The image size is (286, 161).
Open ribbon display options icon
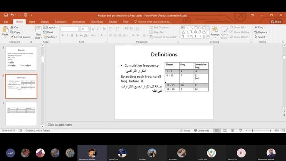(x=252, y=15)
